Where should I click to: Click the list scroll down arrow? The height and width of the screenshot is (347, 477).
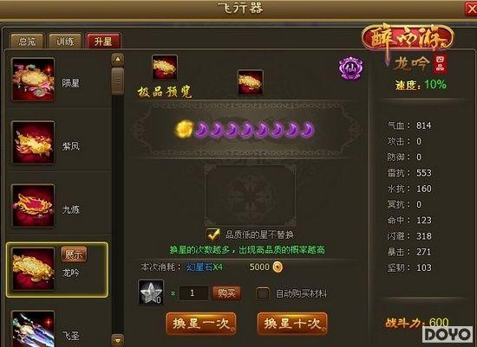click(x=118, y=340)
